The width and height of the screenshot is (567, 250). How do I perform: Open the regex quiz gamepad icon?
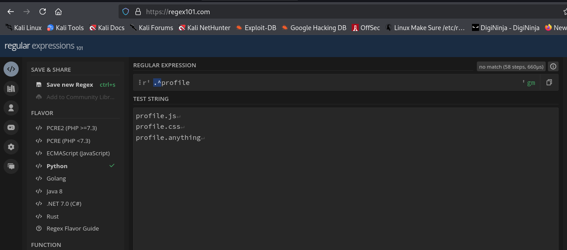coord(11,127)
